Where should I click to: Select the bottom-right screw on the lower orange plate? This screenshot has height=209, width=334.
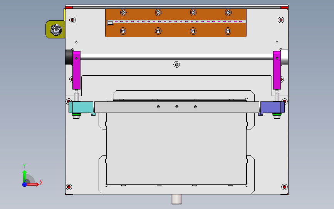(x=228, y=31)
